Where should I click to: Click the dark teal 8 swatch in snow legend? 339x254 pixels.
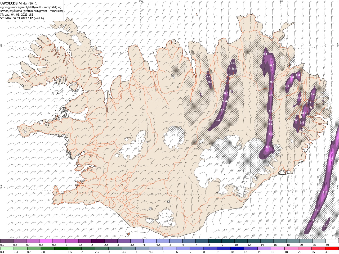215,241
